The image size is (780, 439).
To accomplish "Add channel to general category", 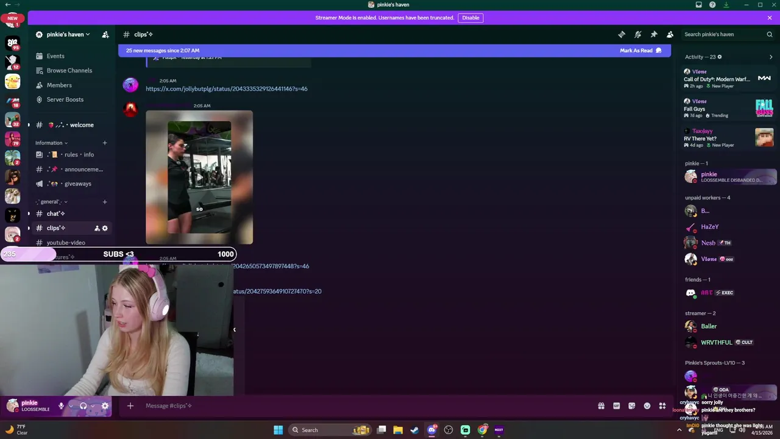I will coord(105,202).
